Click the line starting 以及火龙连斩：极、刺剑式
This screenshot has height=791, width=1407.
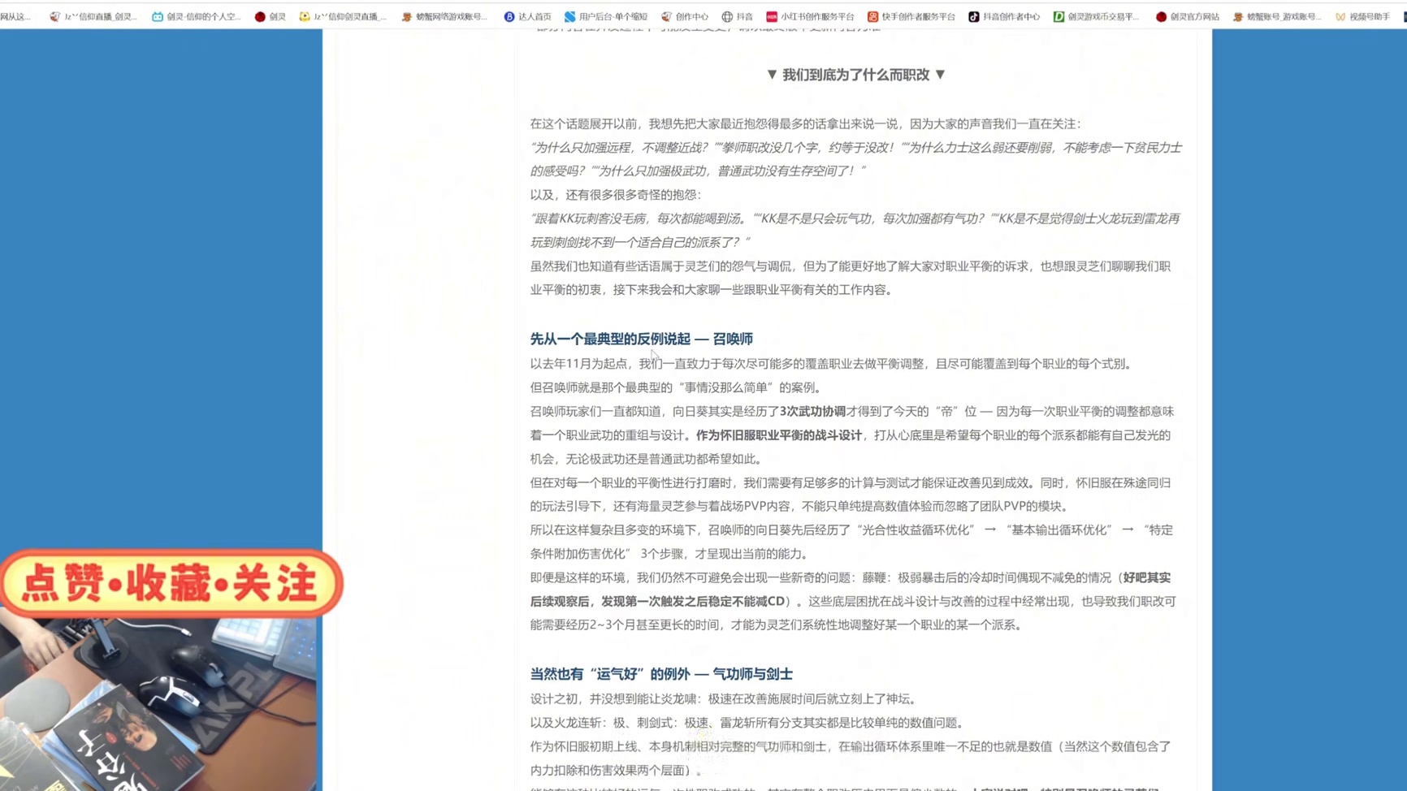[x=749, y=723]
